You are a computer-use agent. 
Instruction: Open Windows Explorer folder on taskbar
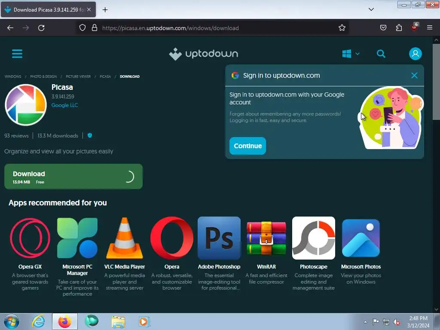click(118, 322)
